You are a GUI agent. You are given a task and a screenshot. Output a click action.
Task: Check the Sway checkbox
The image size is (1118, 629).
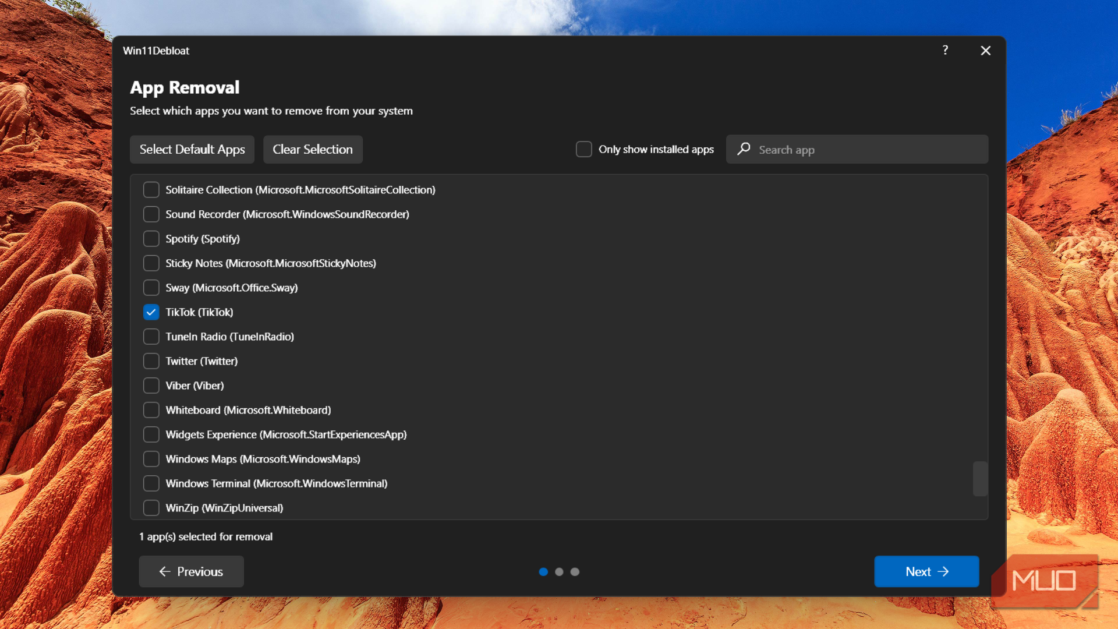click(x=151, y=288)
